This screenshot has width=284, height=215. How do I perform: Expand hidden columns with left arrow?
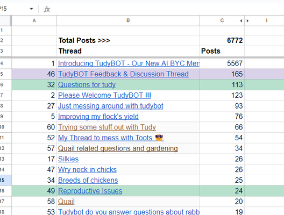[x=241, y=21]
